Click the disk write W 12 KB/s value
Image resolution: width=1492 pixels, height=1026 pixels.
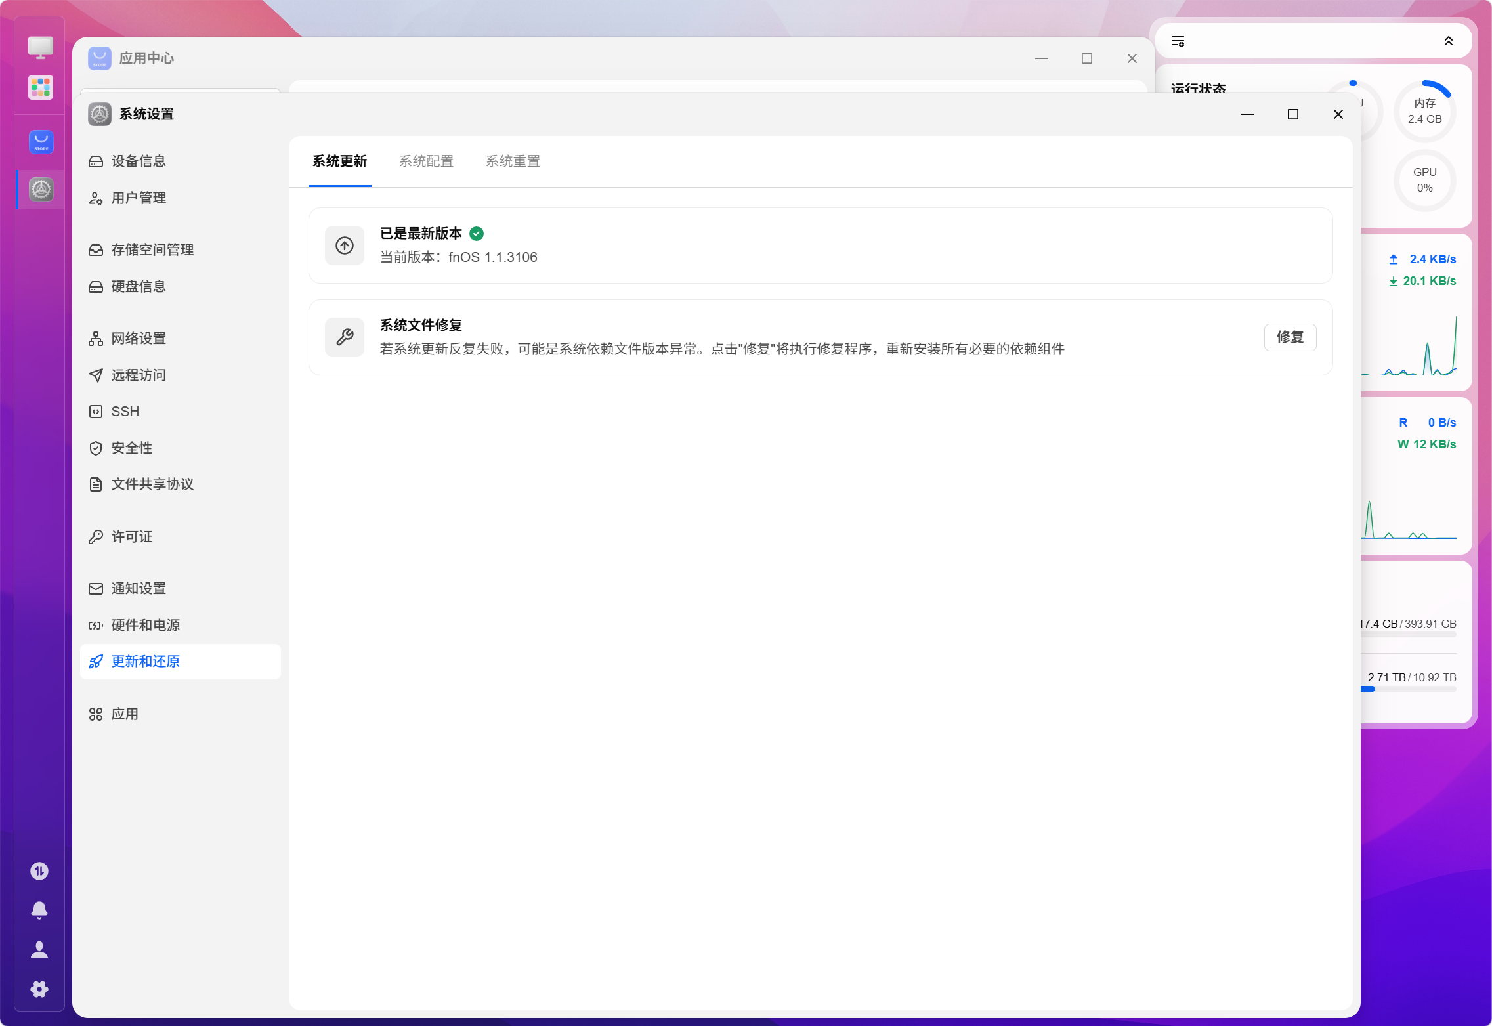click(1427, 444)
